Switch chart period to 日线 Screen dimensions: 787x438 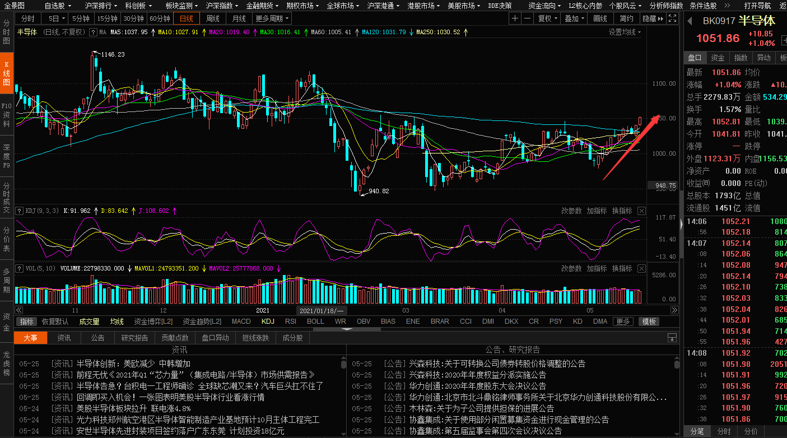[x=187, y=18]
